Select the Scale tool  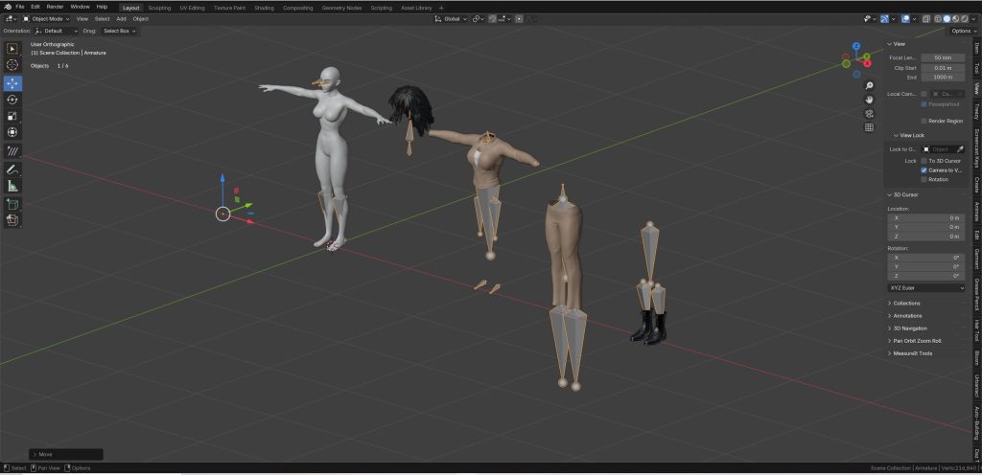(12, 116)
